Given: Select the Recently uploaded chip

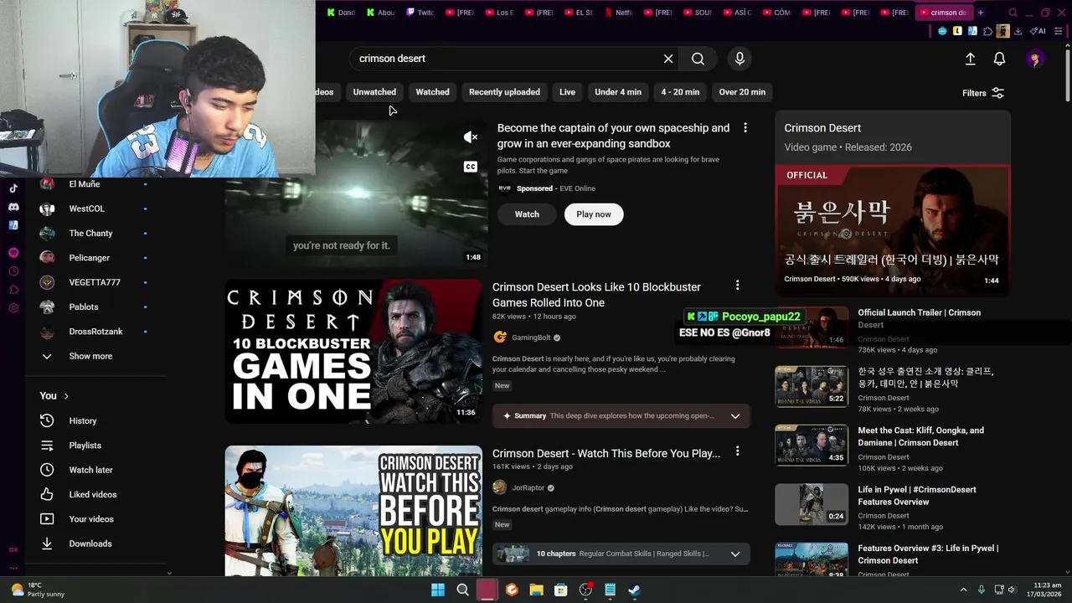Looking at the screenshot, I should [x=504, y=92].
